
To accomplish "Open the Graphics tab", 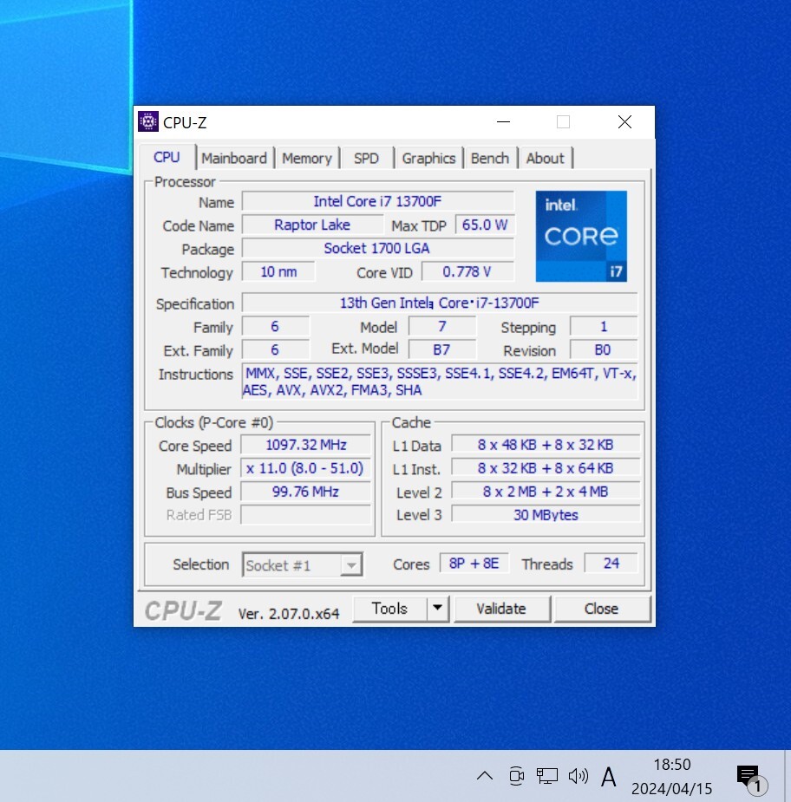I will pyautogui.click(x=428, y=158).
